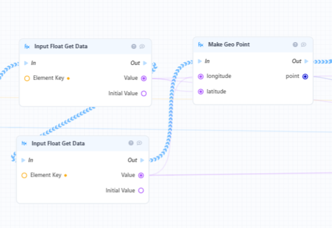Click Out execution arrow of lower Get Data node
332x228 pixels.
pos(142,160)
